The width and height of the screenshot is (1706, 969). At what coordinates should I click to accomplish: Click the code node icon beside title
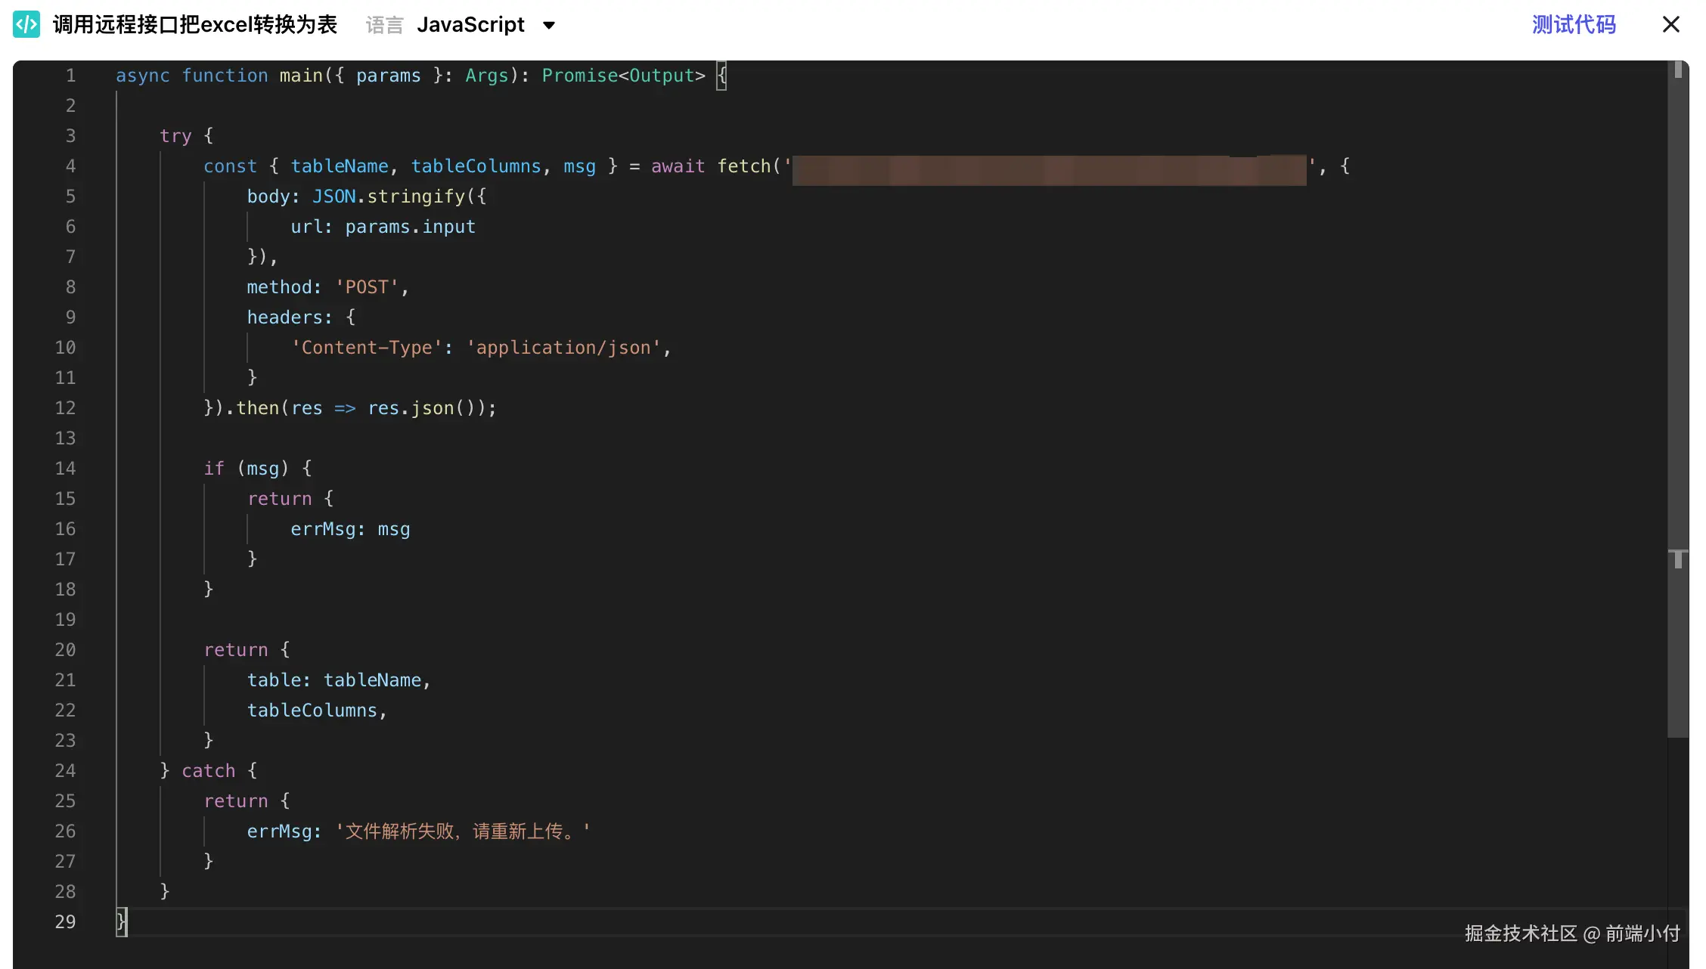click(x=26, y=25)
